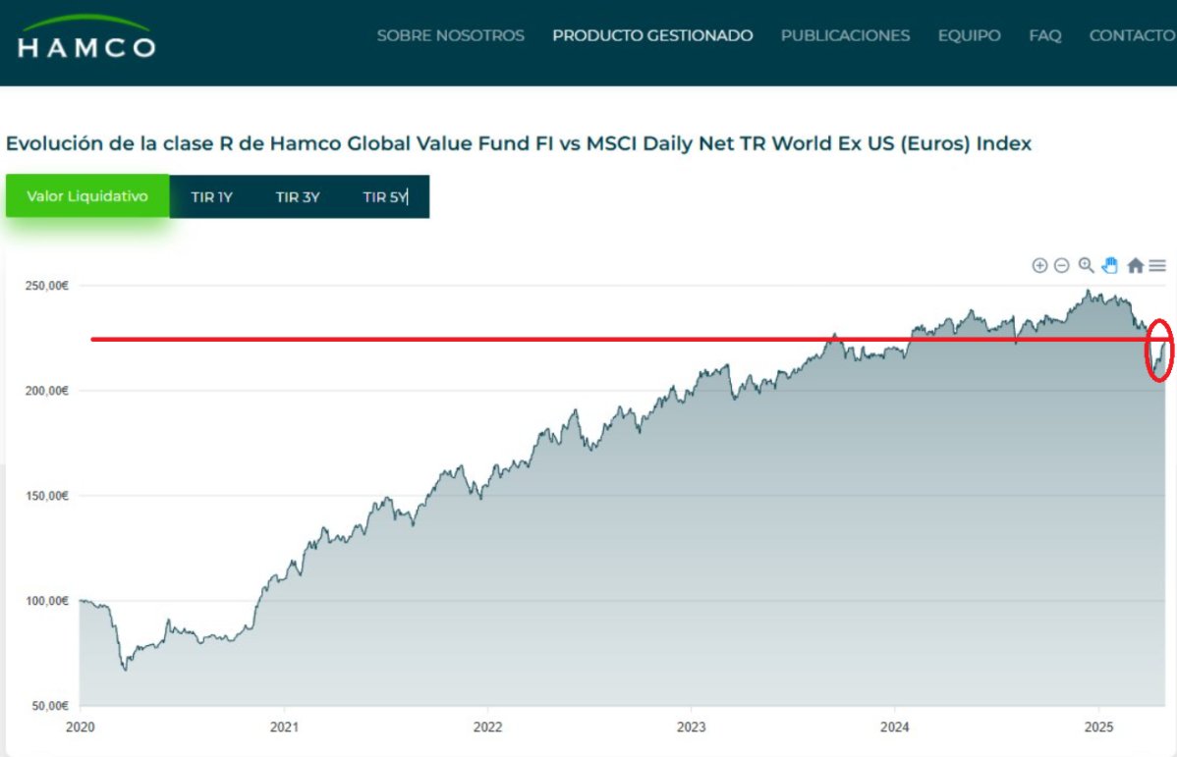Click the 2024 year label
Viewport: 1177px width, 757px height.
click(x=895, y=727)
